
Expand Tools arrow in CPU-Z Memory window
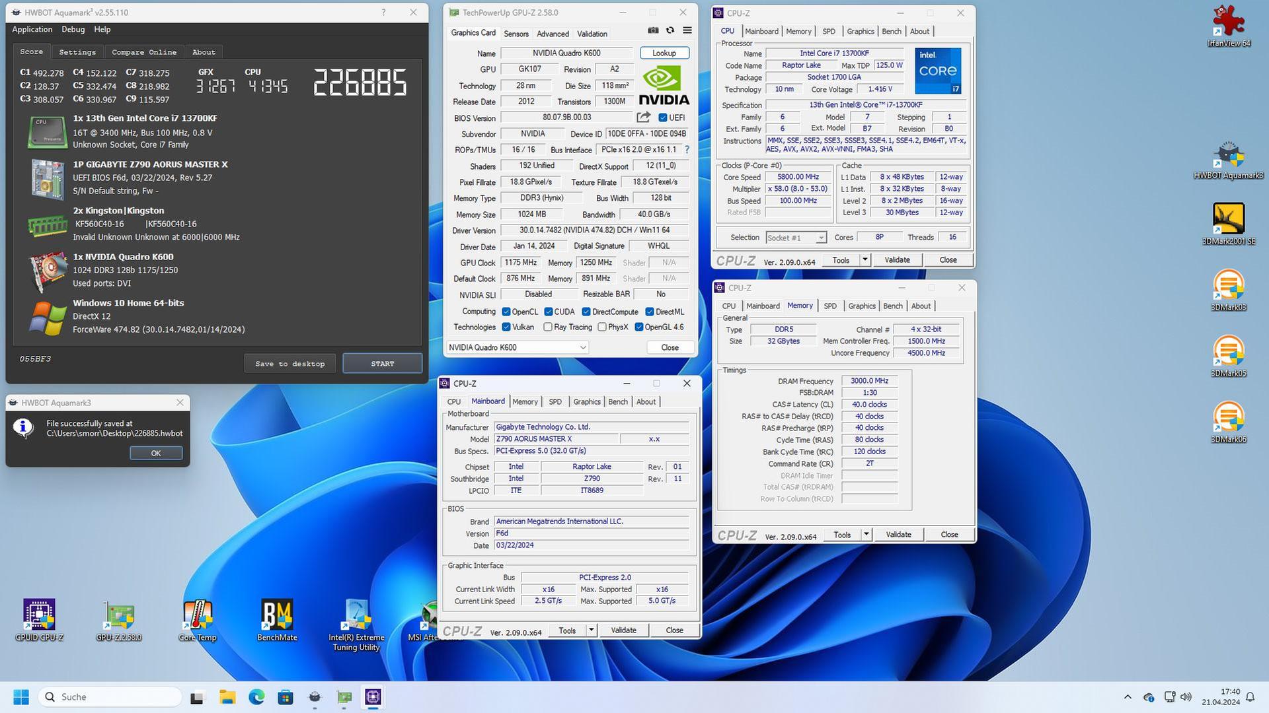pyautogui.click(x=866, y=535)
